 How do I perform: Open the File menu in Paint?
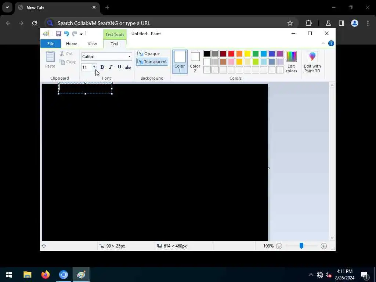click(51, 44)
